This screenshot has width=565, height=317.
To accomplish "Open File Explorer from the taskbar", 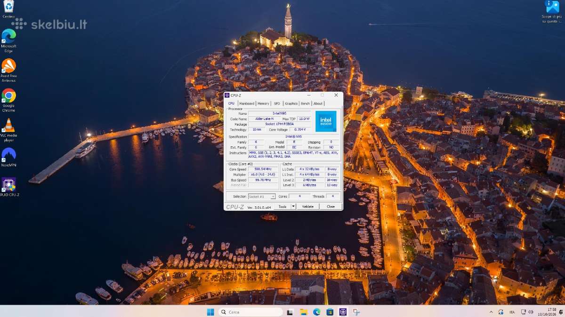I will pos(304,312).
